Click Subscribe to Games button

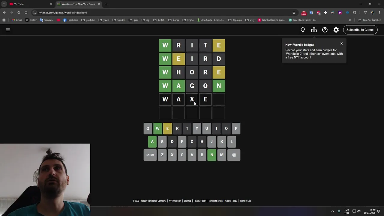pyautogui.click(x=360, y=30)
